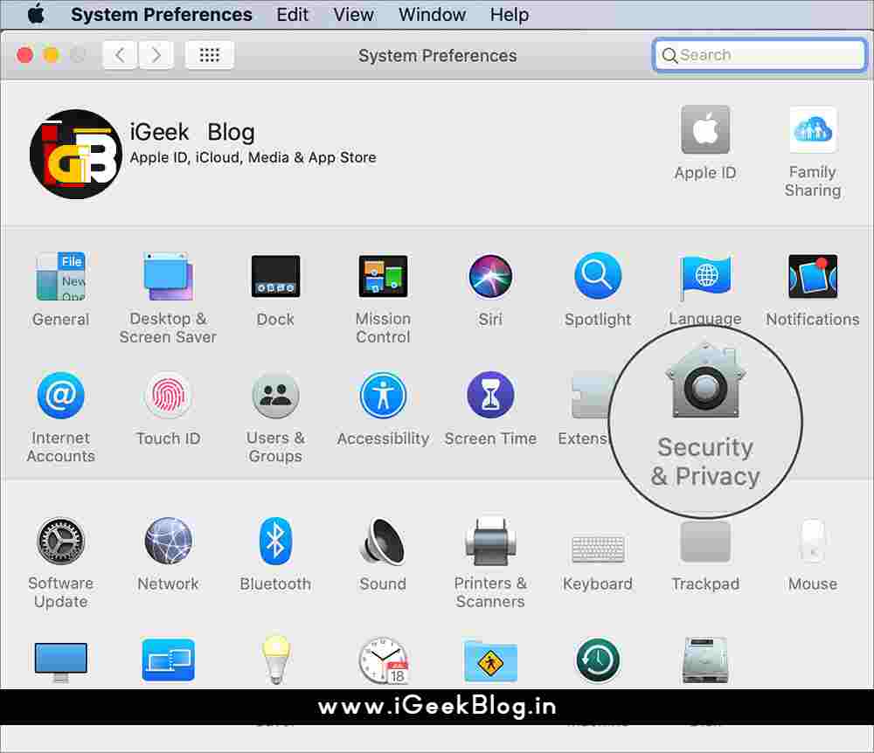Select 'Apple ID, iCloud, Media & App Store' text
874x753 pixels.
(253, 157)
